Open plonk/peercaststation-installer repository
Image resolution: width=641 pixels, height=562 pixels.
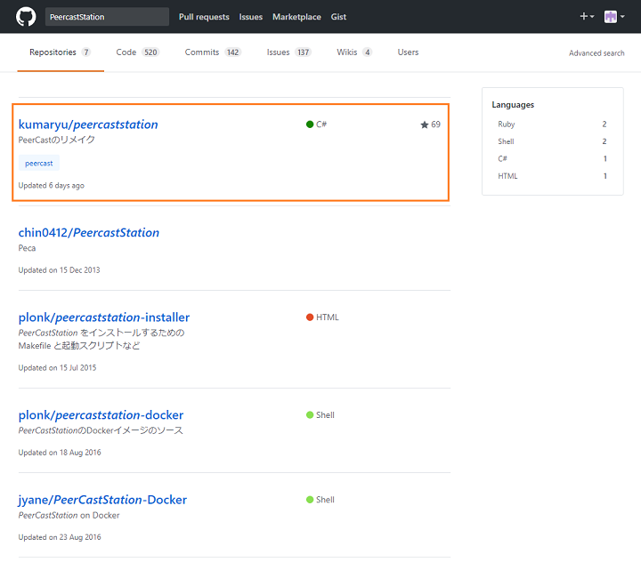[104, 317]
